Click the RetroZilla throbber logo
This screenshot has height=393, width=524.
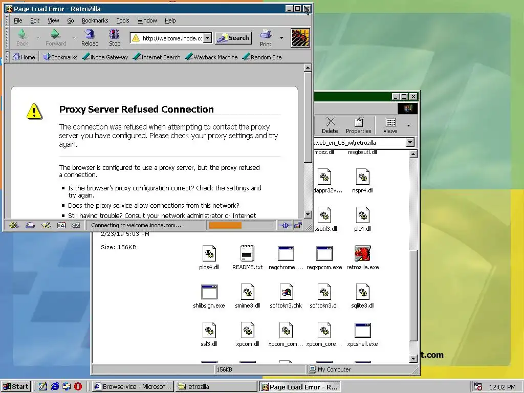(300, 37)
